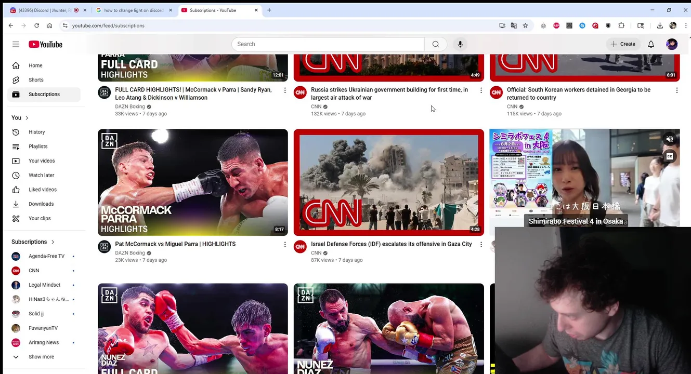
Task: Click the browser address bar URL
Action: 108,25
